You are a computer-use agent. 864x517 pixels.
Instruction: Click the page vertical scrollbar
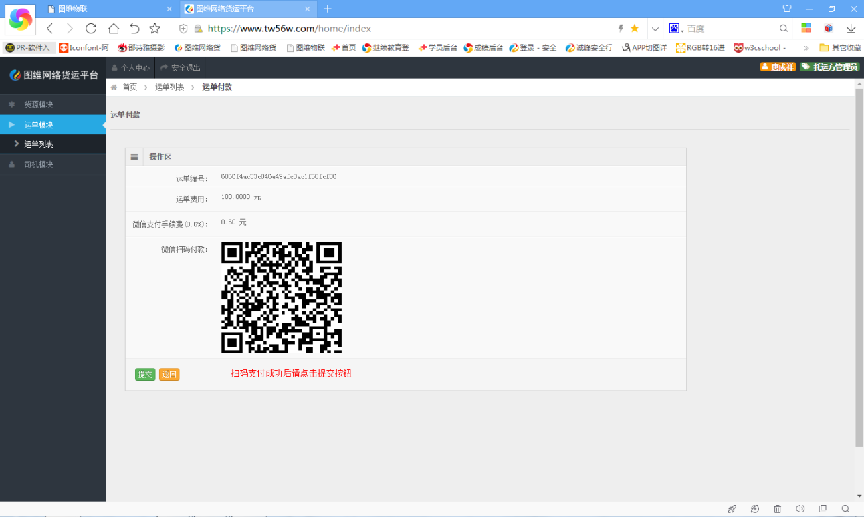(859, 267)
